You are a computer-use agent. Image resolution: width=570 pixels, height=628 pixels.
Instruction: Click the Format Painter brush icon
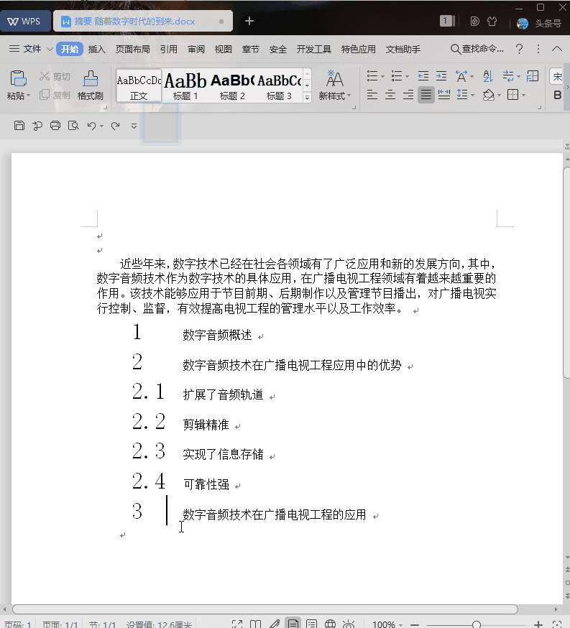(91, 78)
